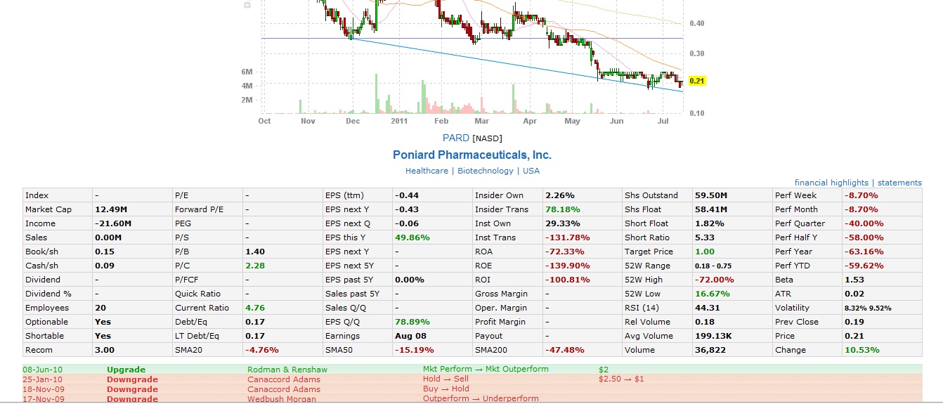This screenshot has width=943, height=404.
Task: Click the Insider Trans value 78.18%
Action: (562, 209)
